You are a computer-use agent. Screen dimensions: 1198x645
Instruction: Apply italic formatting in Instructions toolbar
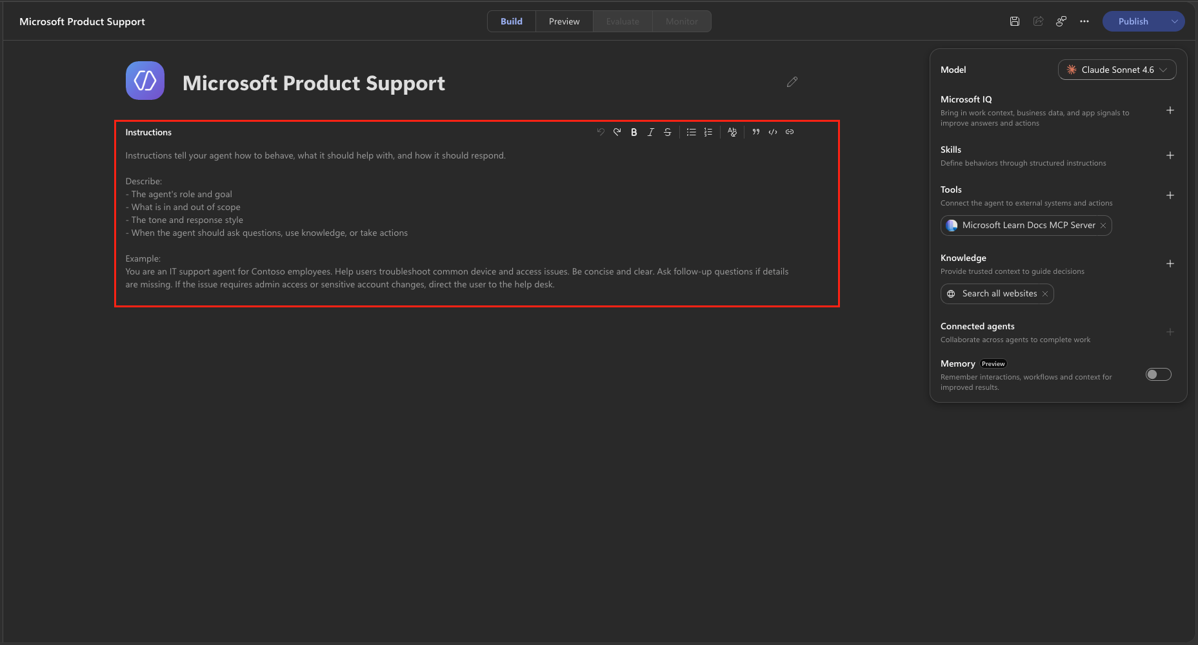point(651,132)
